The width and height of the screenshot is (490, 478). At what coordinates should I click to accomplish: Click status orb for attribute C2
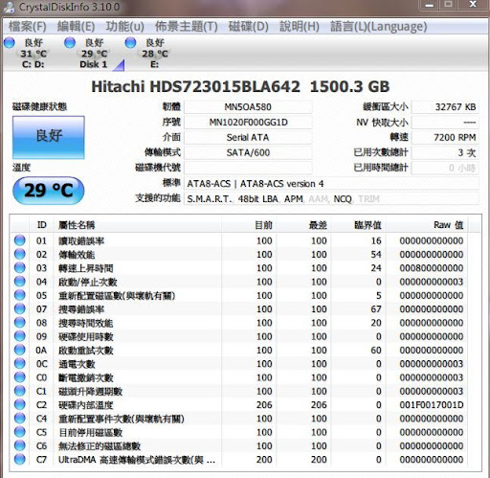[x=20, y=404]
